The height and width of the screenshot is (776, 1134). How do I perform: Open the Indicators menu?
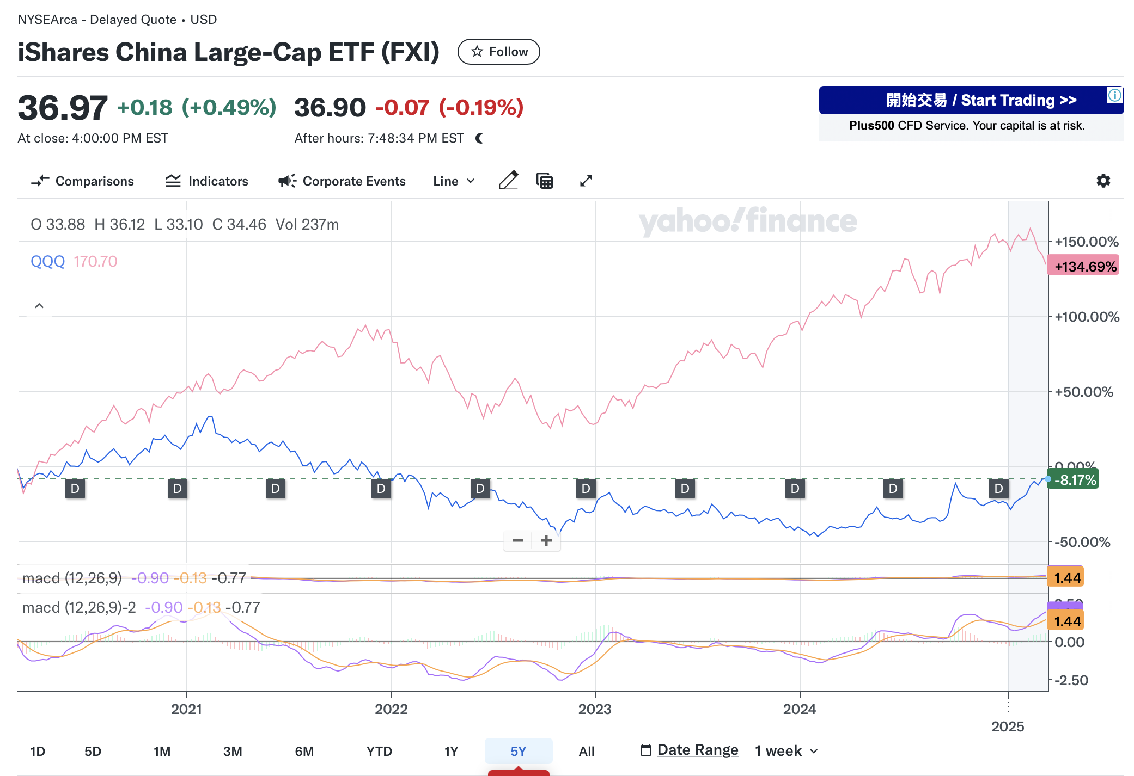coord(207,181)
